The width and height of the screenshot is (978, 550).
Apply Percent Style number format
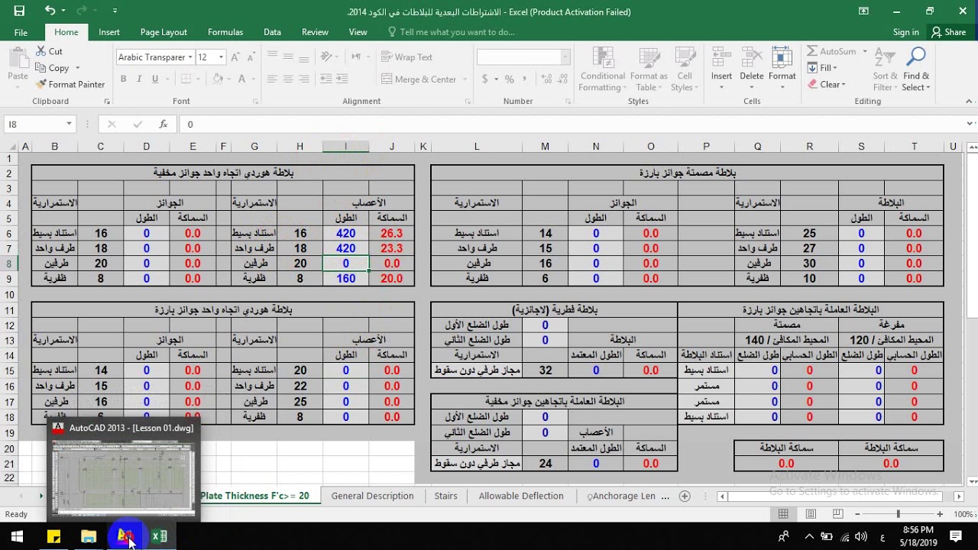510,79
